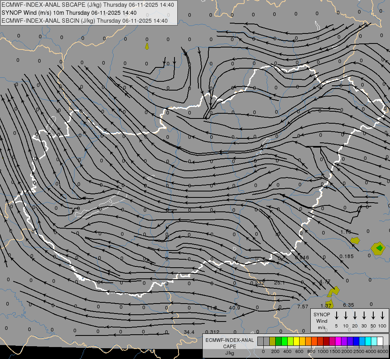The height and width of the screenshot is (359, 390).
Task: Click the SBCAPE title line in header box
Action: click(x=88, y=5)
